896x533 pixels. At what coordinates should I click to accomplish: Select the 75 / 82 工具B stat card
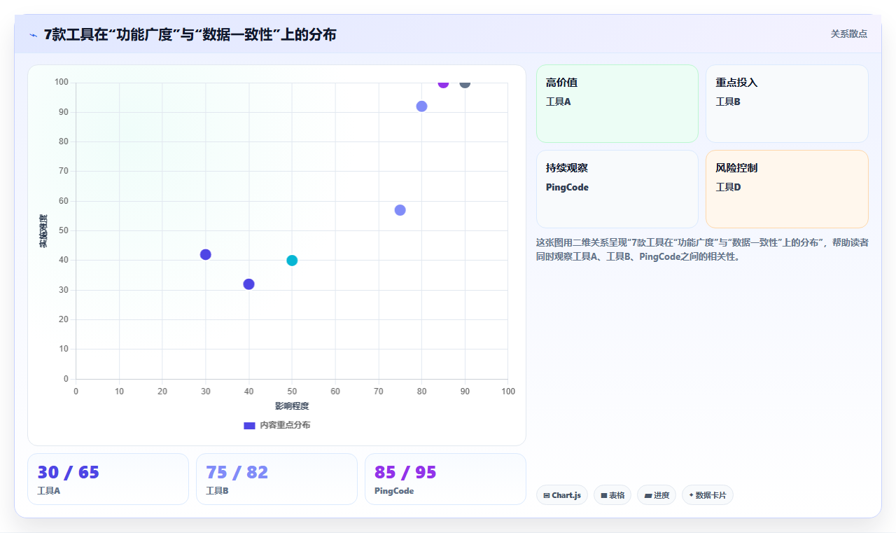click(x=276, y=479)
